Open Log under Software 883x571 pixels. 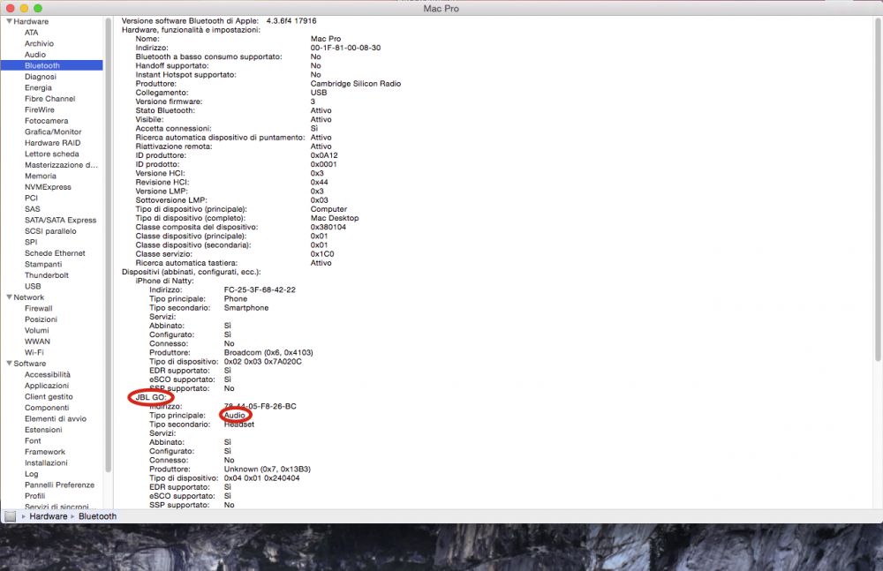coord(31,474)
